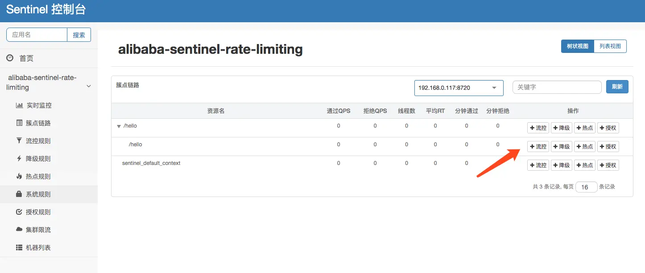Screen dimensions: 645x273
Task: Click 刷新 to refresh cluster links
Action: [617, 87]
